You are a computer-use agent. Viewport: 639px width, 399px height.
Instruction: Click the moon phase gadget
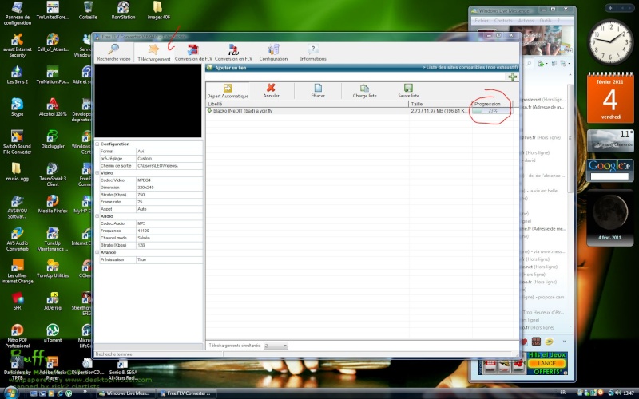[610, 218]
